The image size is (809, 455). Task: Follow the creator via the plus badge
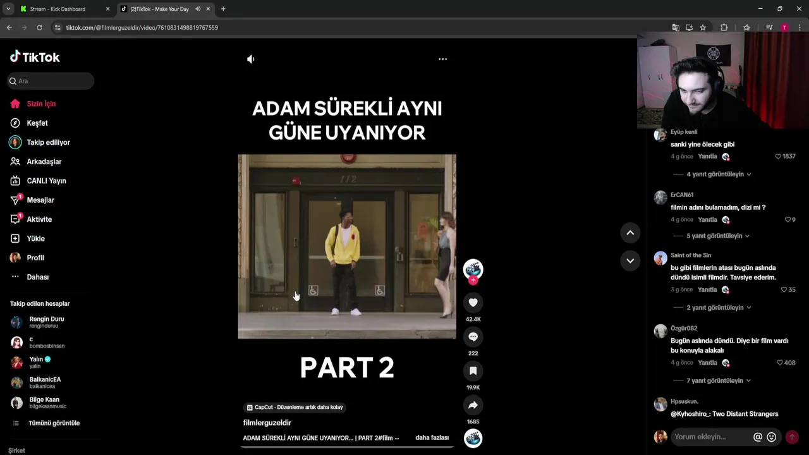pos(473,280)
